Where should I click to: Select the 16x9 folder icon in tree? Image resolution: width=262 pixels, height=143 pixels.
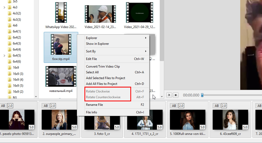coord(10,68)
